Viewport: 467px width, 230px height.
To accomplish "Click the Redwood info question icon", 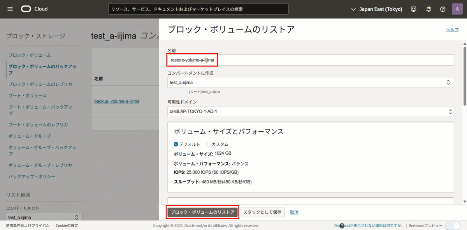I will click(x=342, y=226).
